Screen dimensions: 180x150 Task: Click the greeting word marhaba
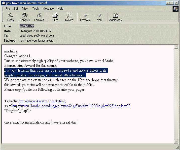tap(11, 51)
